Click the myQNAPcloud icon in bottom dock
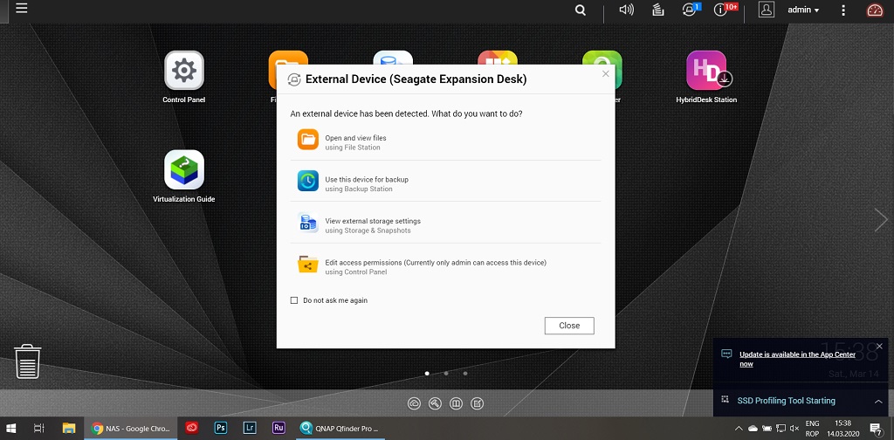 (414, 403)
